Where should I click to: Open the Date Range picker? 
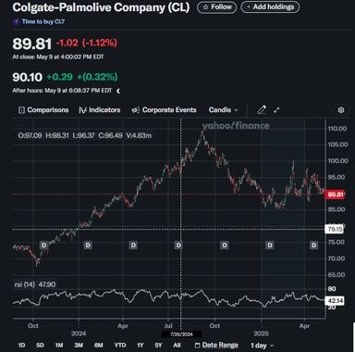coord(217,345)
